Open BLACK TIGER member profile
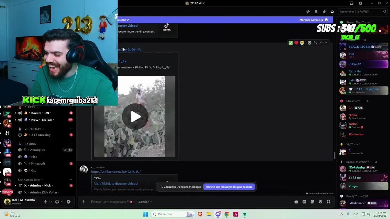 tap(364, 47)
